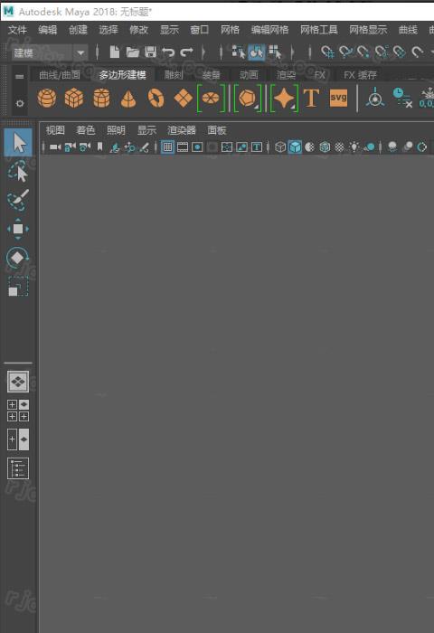Toggle viewport grid display
Image resolution: width=434 pixels, height=633 pixels.
(x=167, y=146)
